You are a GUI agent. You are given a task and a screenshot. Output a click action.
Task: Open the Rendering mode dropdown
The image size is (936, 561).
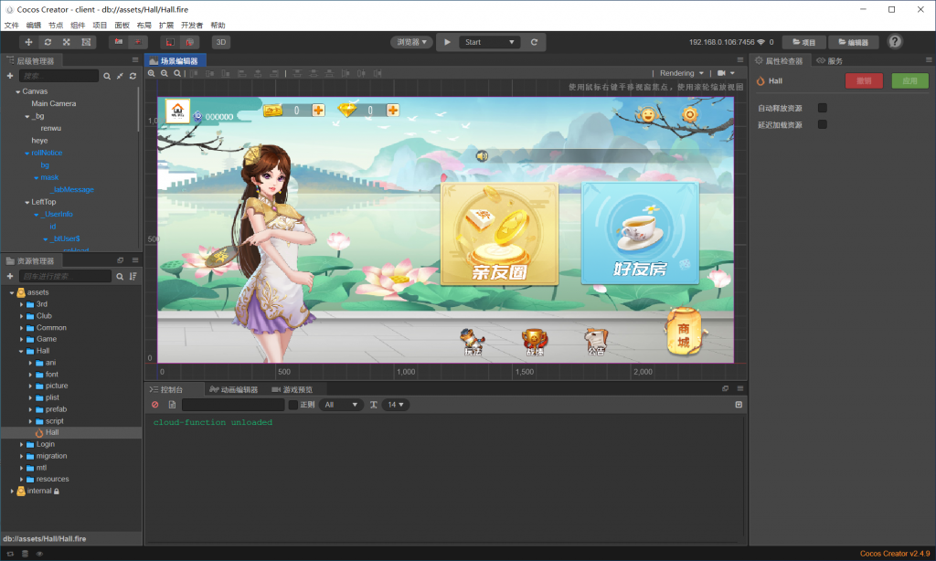click(x=682, y=73)
